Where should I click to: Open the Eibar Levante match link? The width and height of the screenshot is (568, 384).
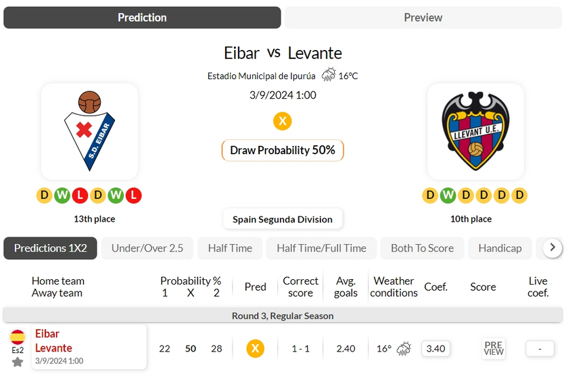[53, 341]
